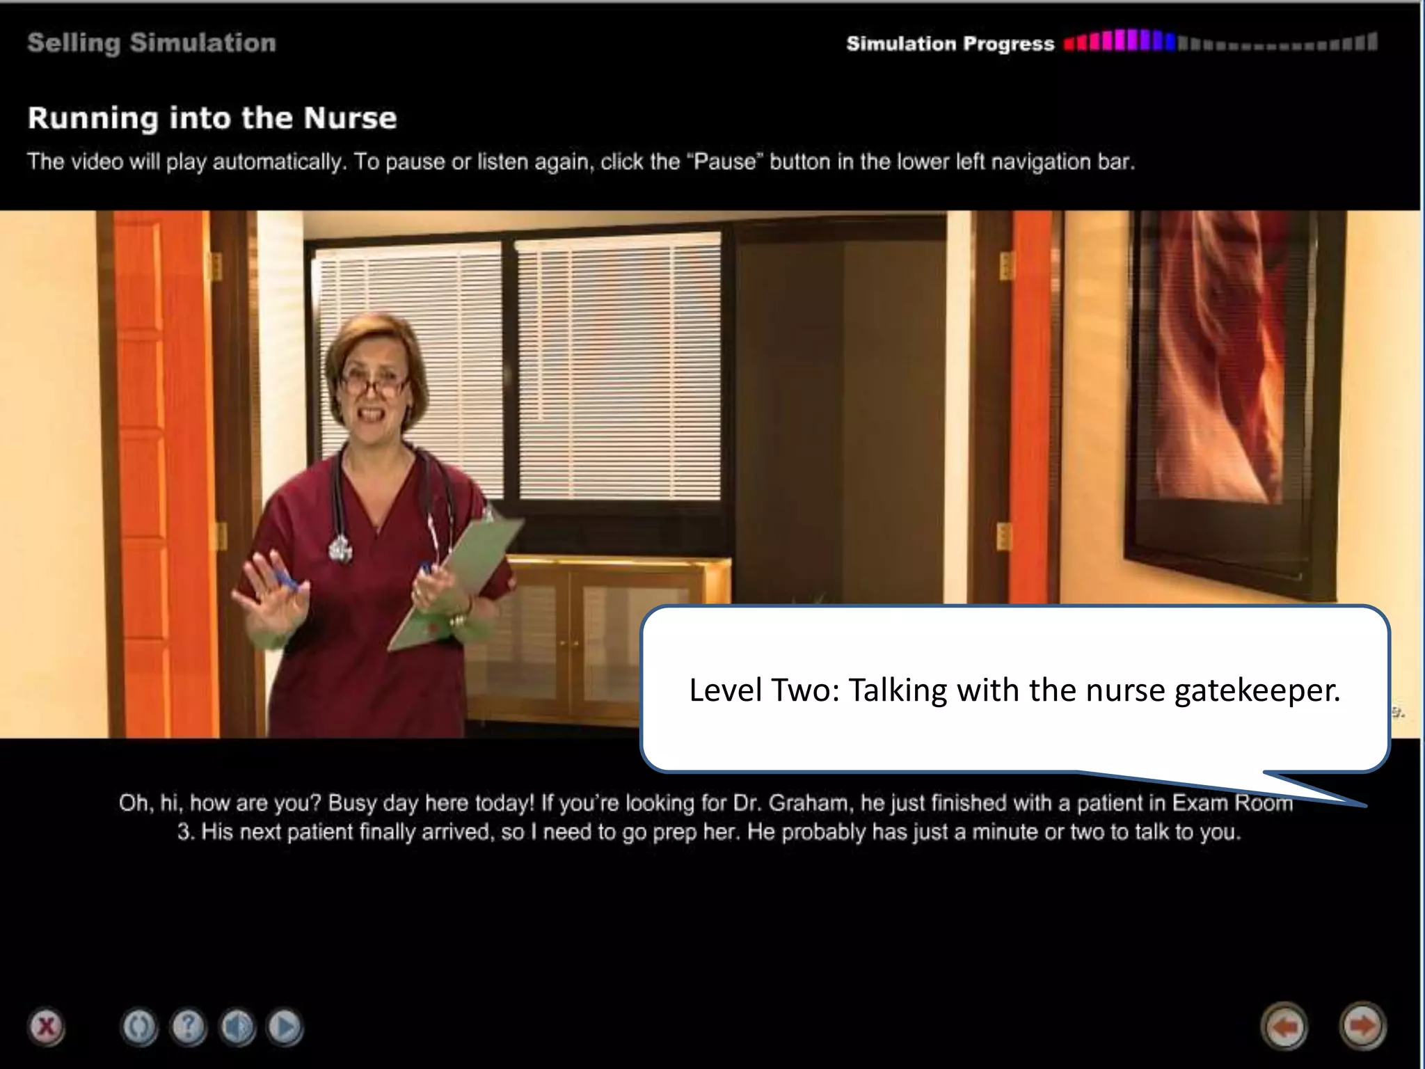The image size is (1425, 1069).
Task: Click the 'video will play automatically' instruction text
Action: pos(581,161)
